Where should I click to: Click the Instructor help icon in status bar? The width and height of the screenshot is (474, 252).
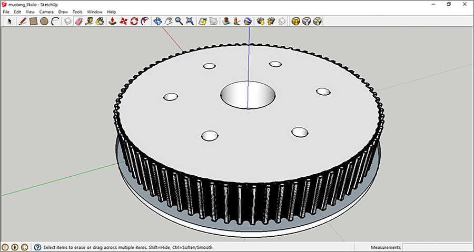click(38, 247)
